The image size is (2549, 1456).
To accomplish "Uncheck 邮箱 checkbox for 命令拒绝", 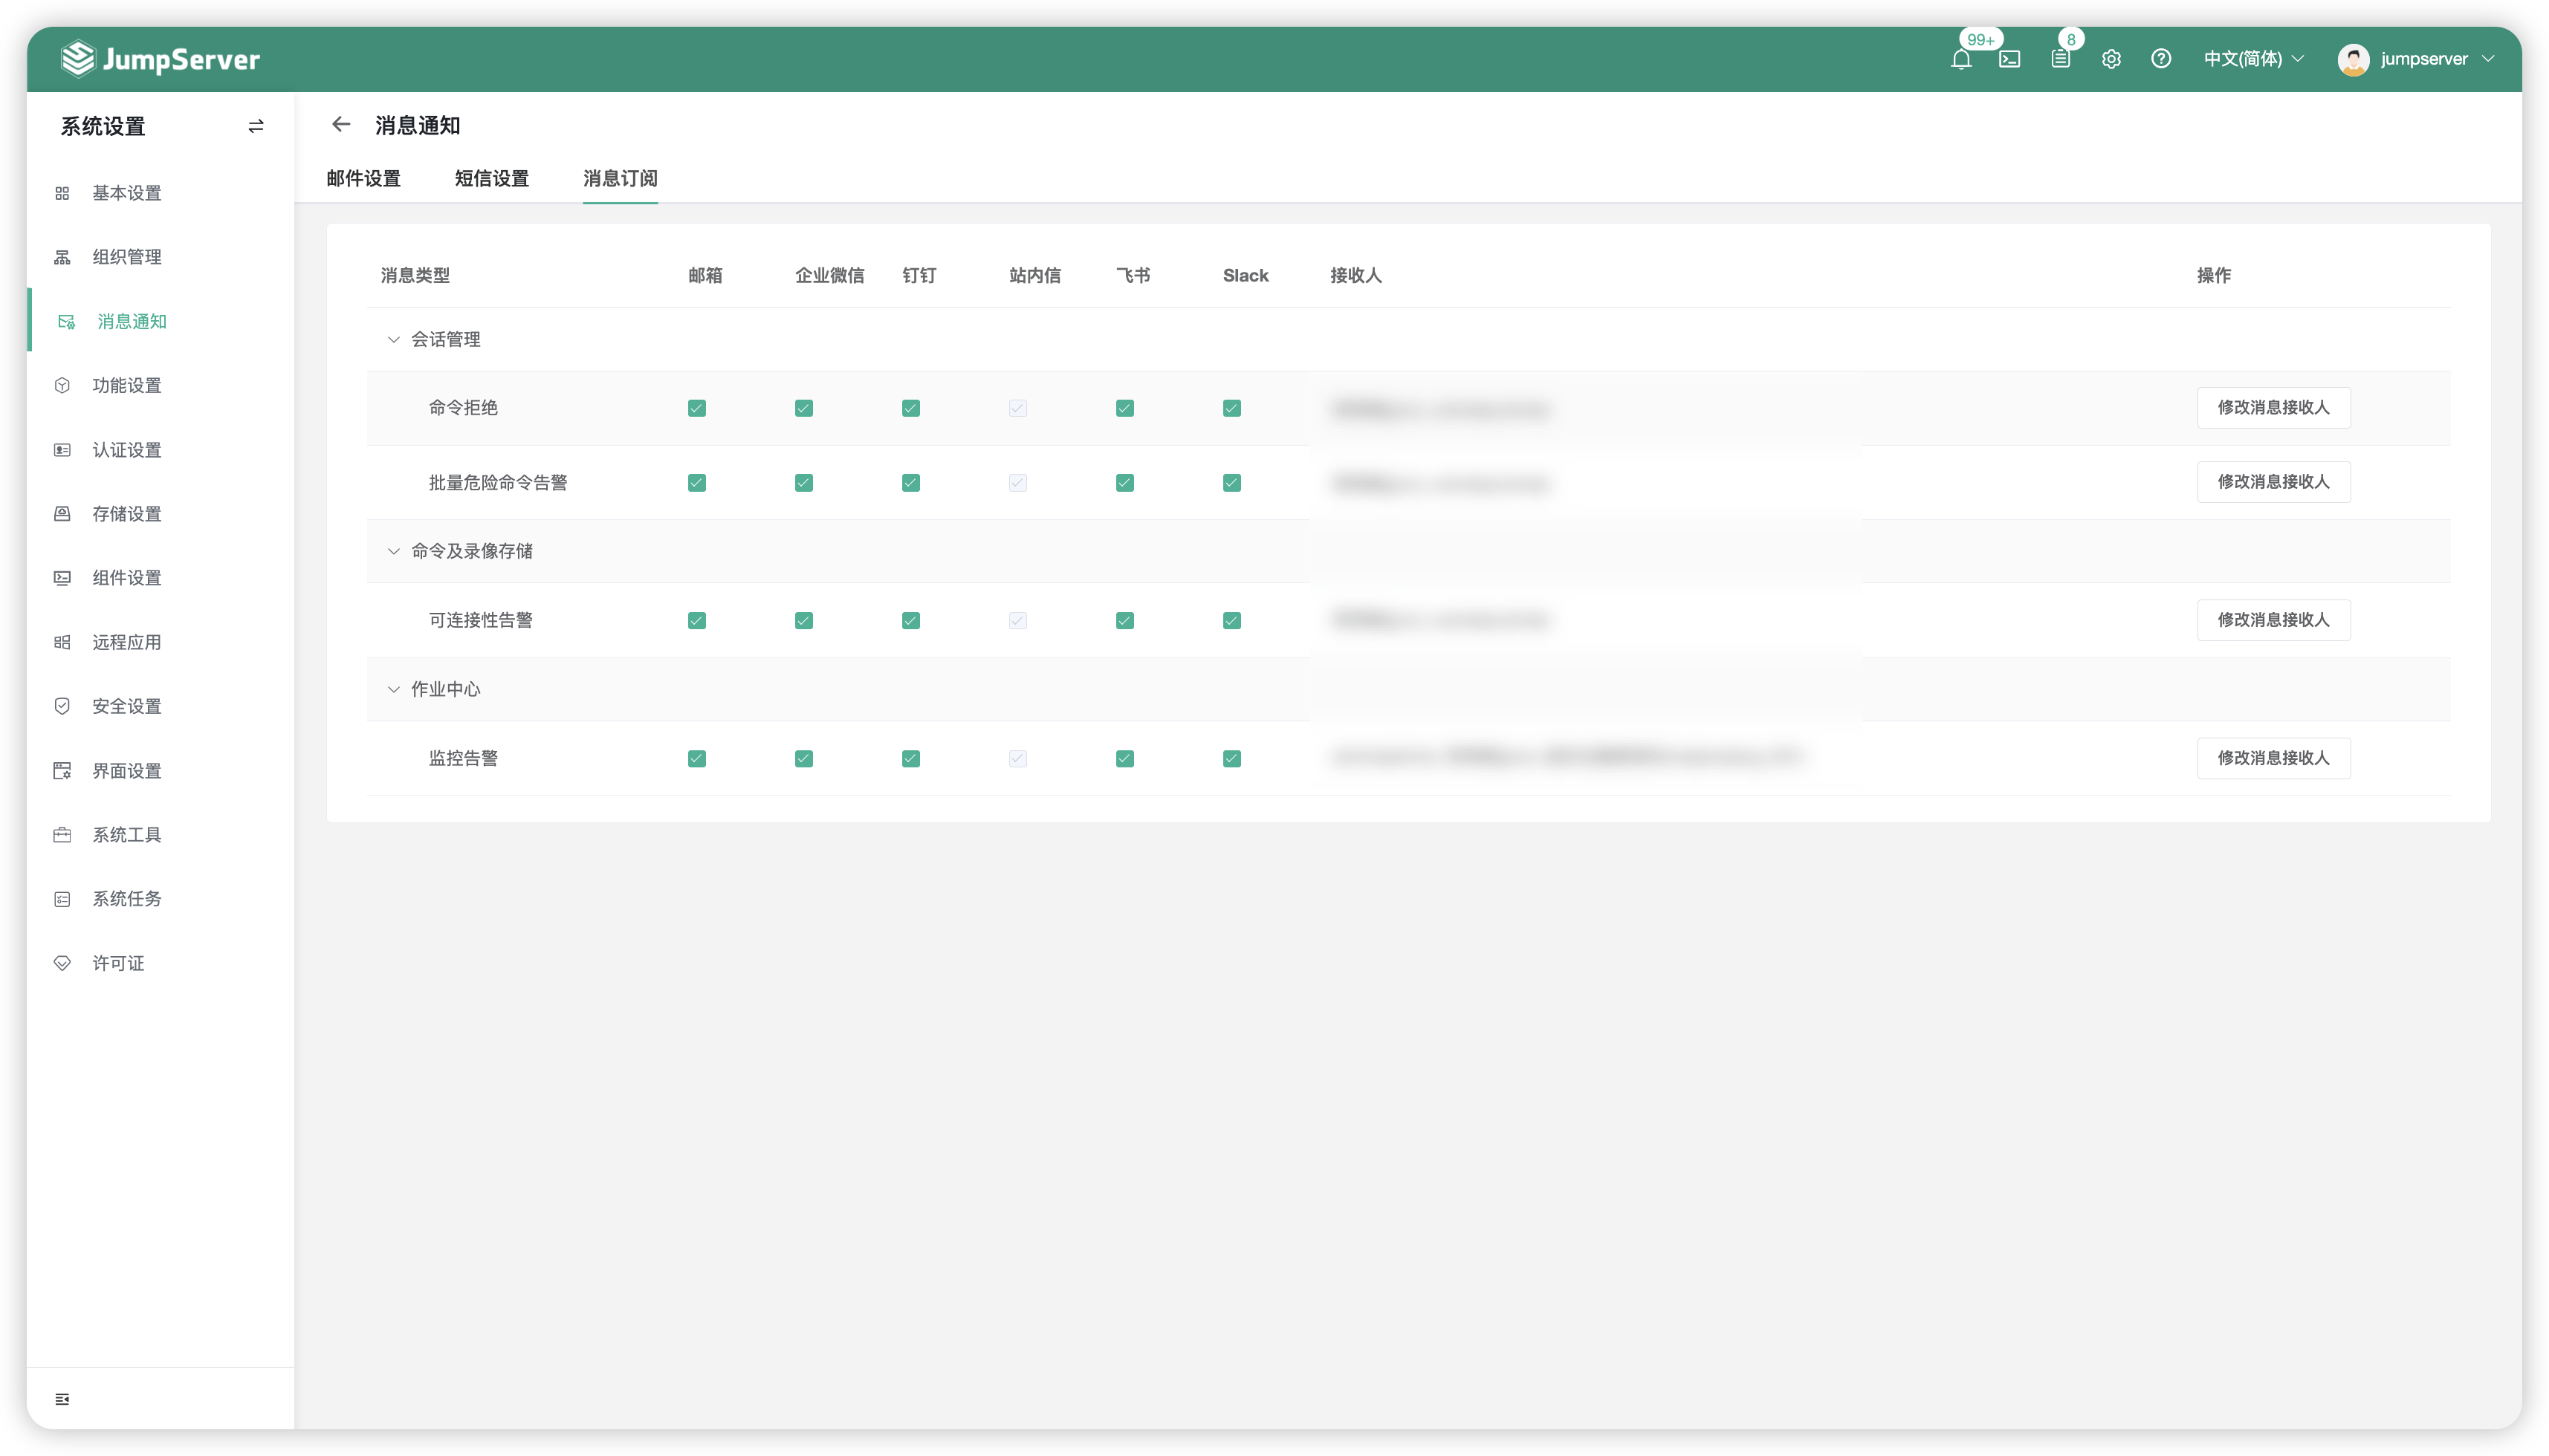I will click(697, 408).
